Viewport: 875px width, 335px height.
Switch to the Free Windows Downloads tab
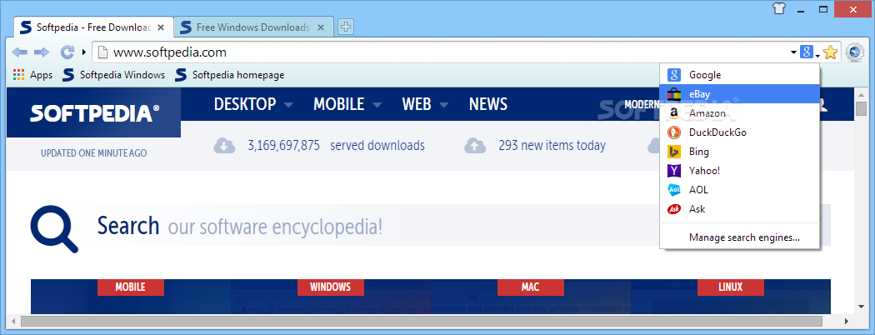tap(254, 27)
